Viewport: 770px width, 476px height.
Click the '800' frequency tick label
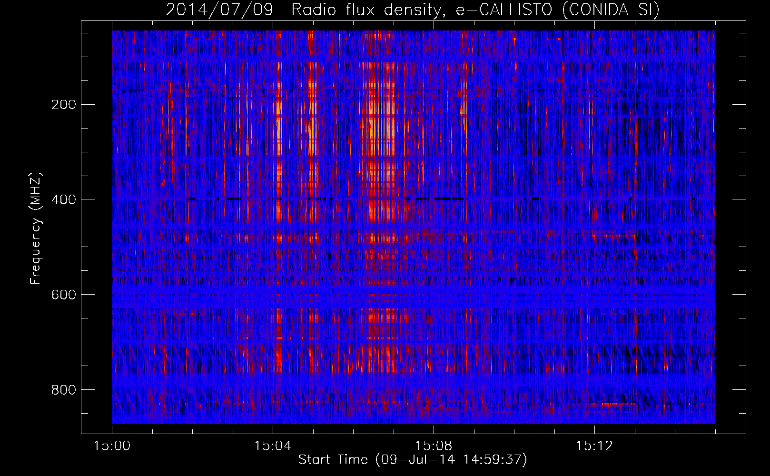click(63, 390)
